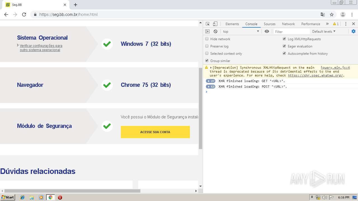Open the jquery.min.js:4 source link
The image size is (358, 201).
click(335, 68)
